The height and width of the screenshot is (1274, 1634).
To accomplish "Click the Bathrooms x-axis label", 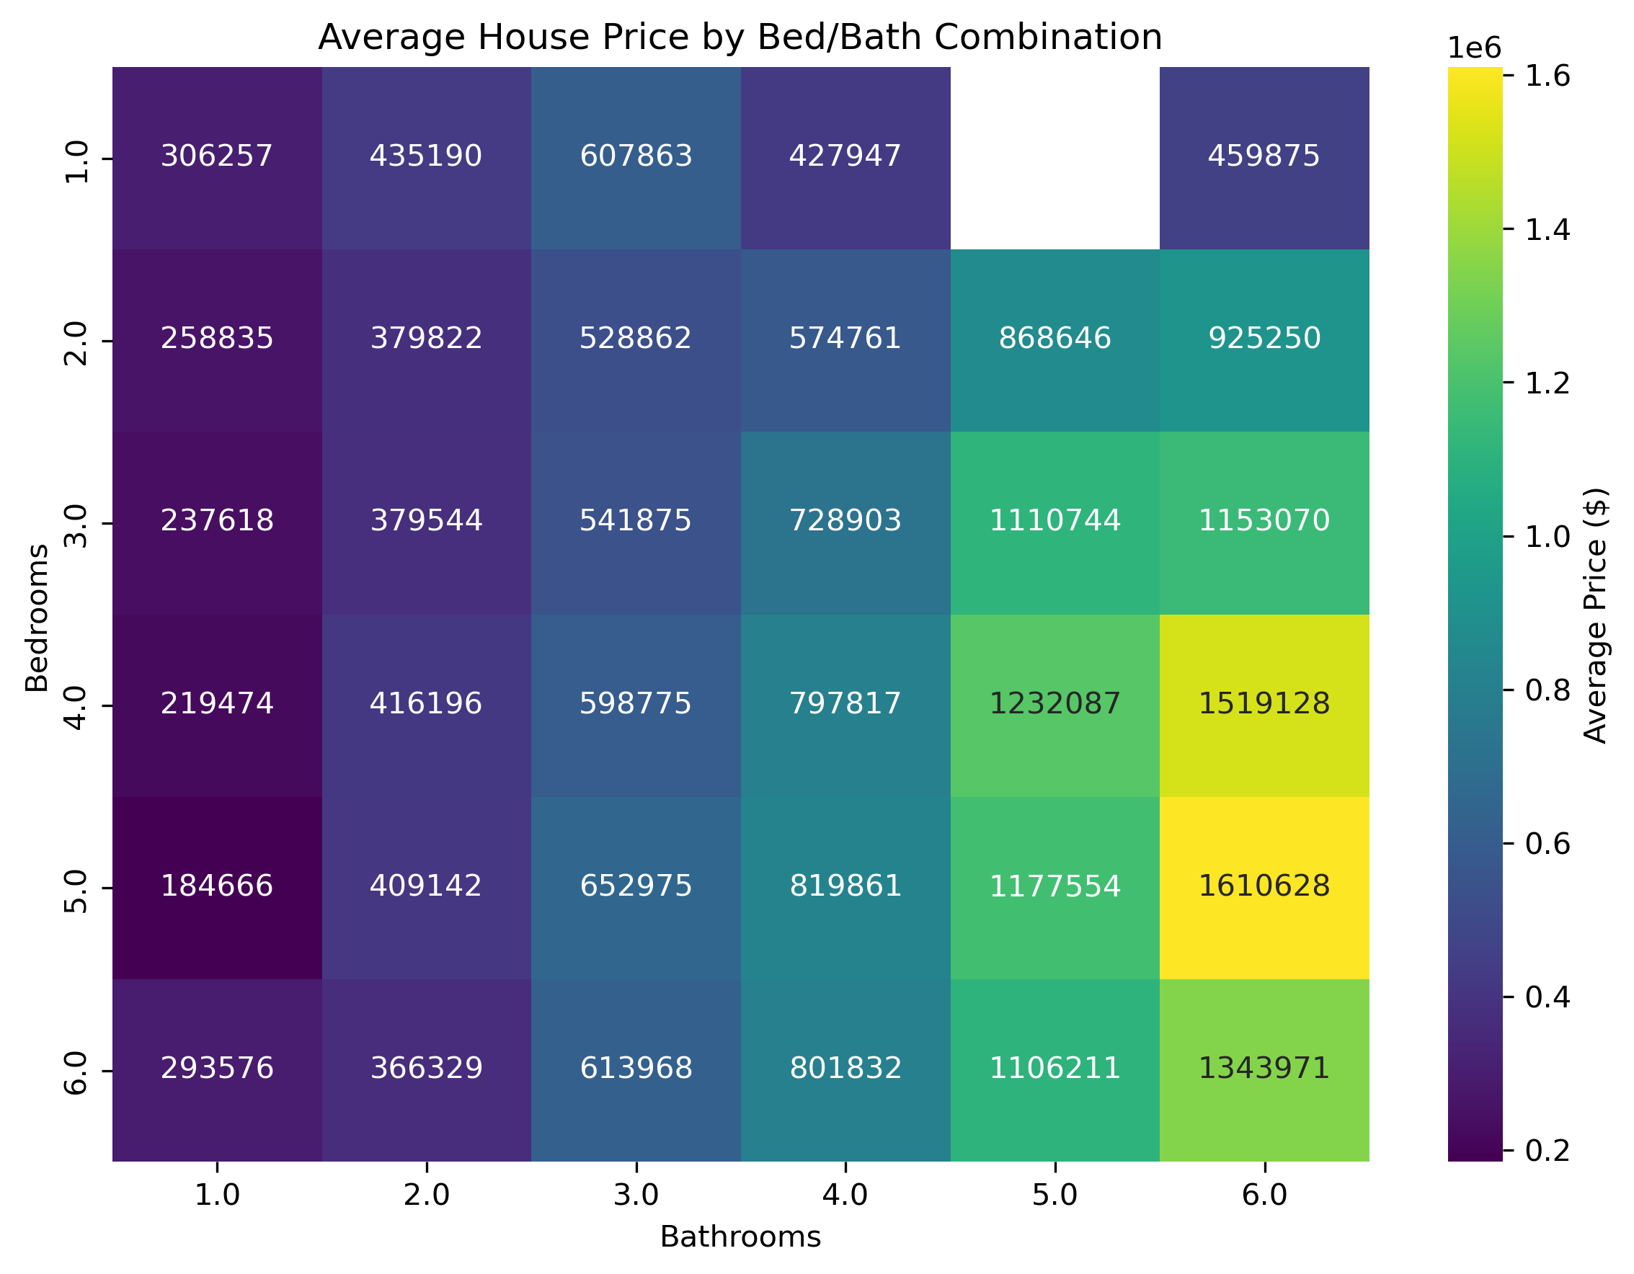I will pos(740,1237).
